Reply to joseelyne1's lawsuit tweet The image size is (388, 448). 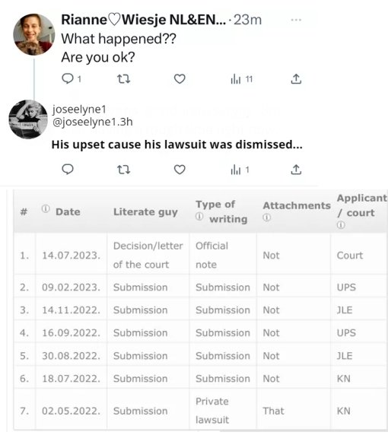[68, 170]
